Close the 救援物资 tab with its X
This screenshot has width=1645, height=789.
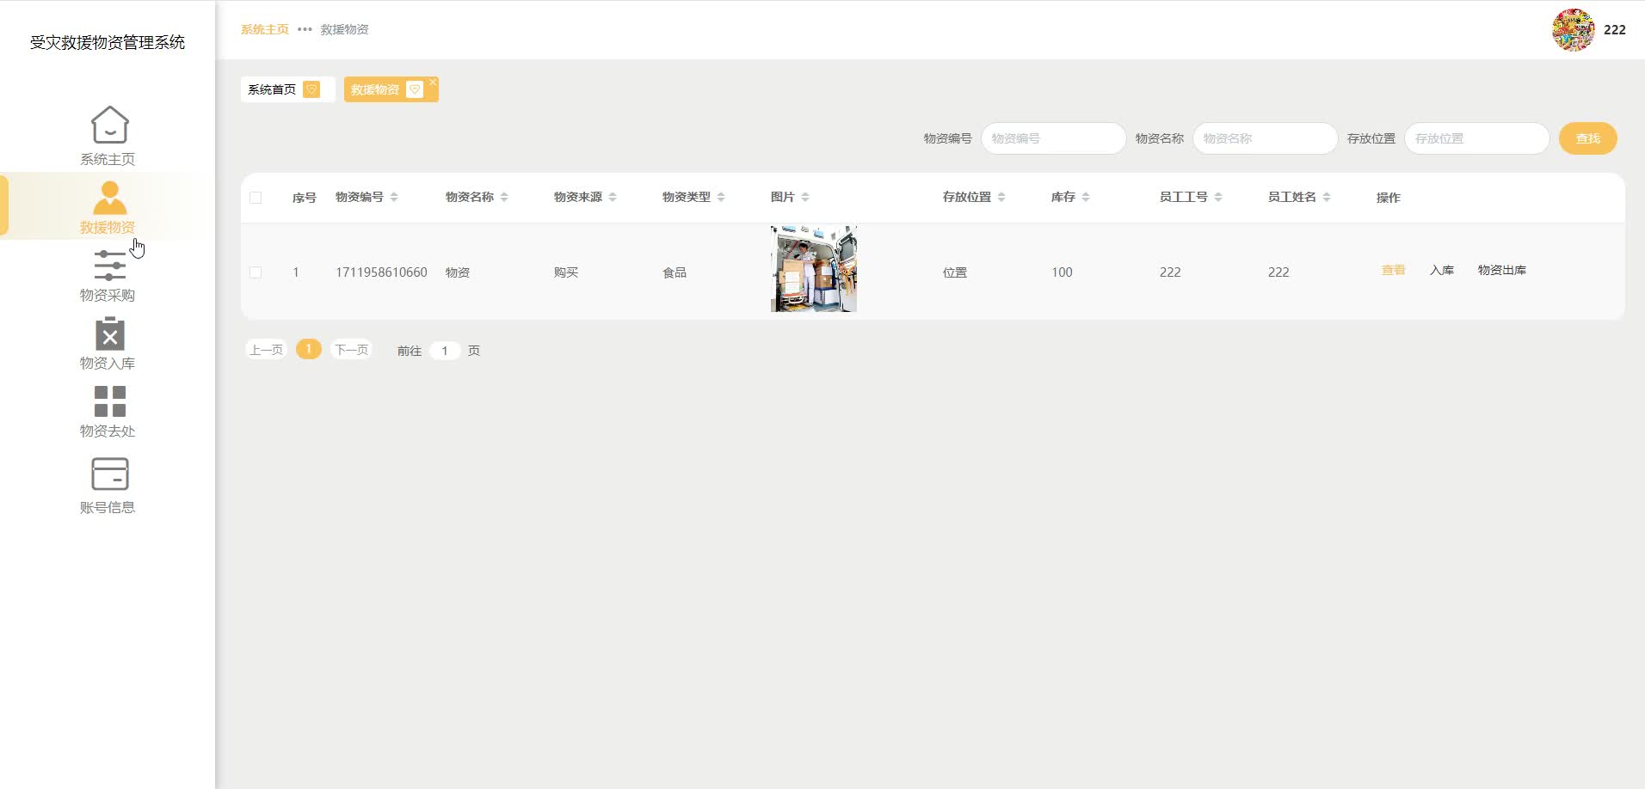tap(433, 82)
